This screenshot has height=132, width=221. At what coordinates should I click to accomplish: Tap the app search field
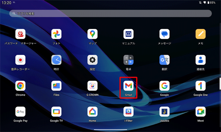click(x=110, y=14)
